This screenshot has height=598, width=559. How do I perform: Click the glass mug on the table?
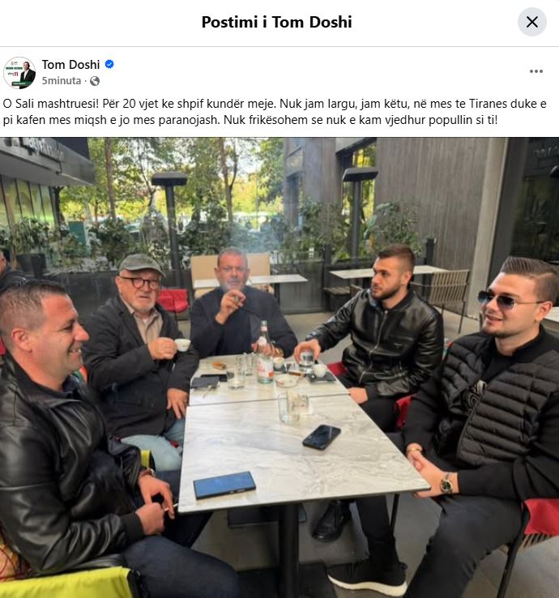click(292, 407)
